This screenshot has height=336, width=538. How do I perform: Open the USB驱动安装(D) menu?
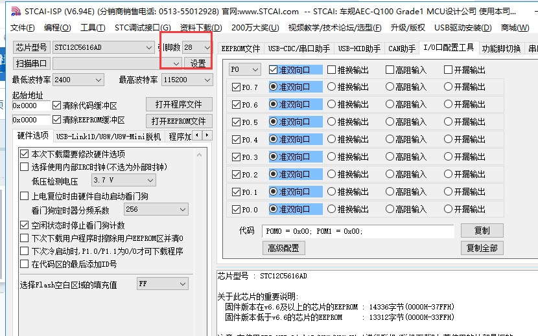point(463,28)
